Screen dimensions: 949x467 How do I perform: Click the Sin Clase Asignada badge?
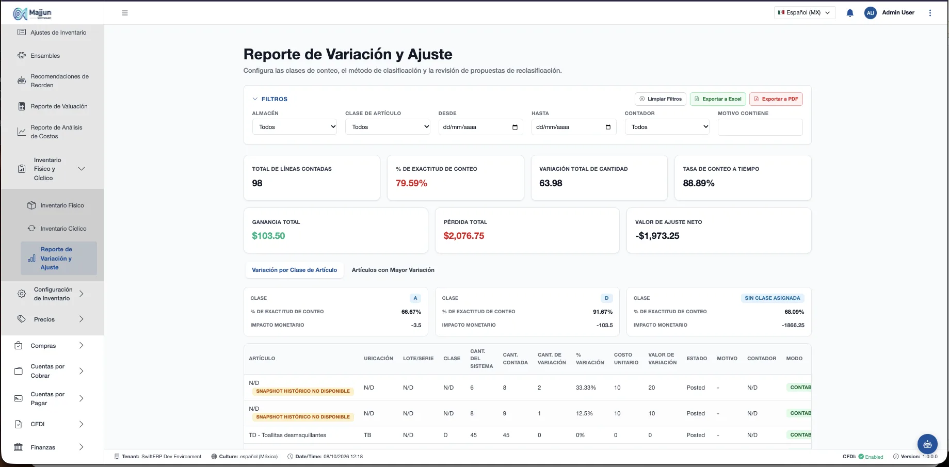773,298
